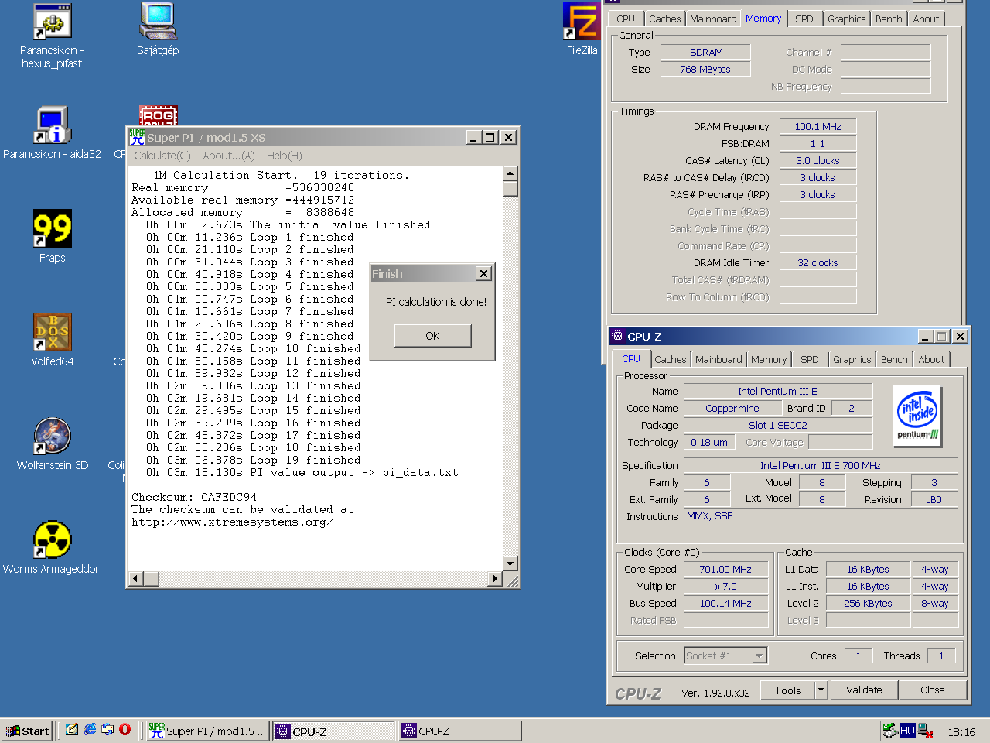This screenshot has width=990, height=743.
Task: Click OK in the Finish dialog
Action: click(x=432, y=335)
